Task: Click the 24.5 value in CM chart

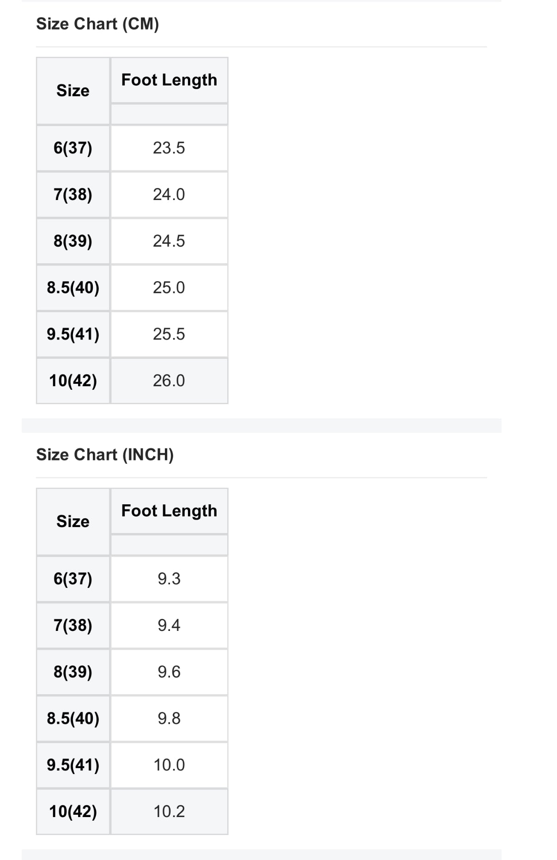Action: tap(169, 242)
